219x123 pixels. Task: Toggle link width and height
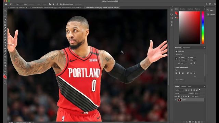click(x=176, y=59)
